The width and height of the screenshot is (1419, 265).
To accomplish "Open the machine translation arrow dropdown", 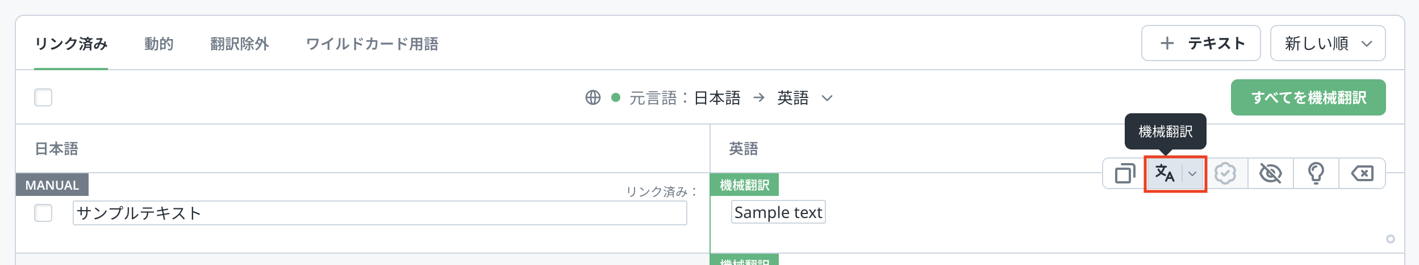I will tap(1192, 174).
